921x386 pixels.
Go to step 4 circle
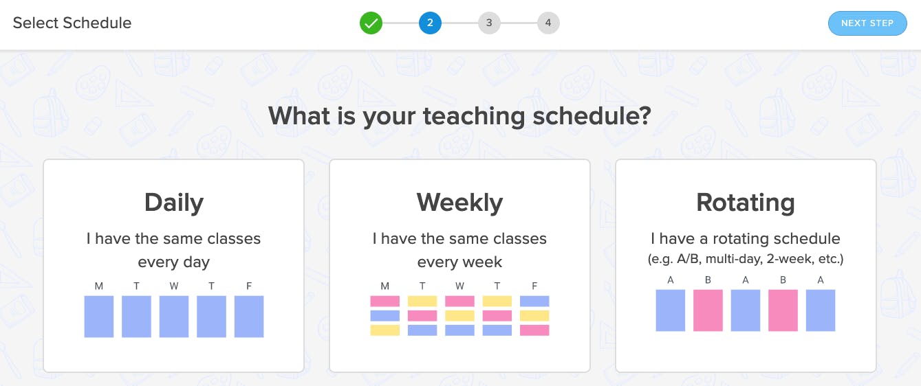[x=548, y=23]
